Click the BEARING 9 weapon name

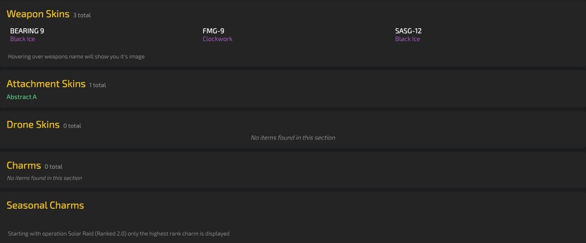(27, 31)
